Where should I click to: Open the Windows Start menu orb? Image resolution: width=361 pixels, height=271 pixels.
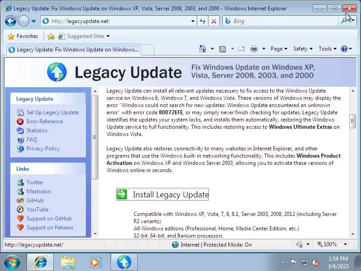pos(12,262)
